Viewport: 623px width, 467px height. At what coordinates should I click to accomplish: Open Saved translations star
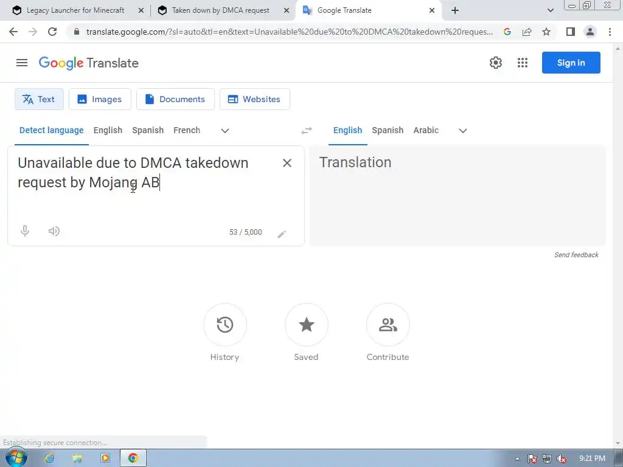307,325
